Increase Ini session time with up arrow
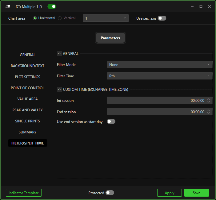 [x=209, y=99]
